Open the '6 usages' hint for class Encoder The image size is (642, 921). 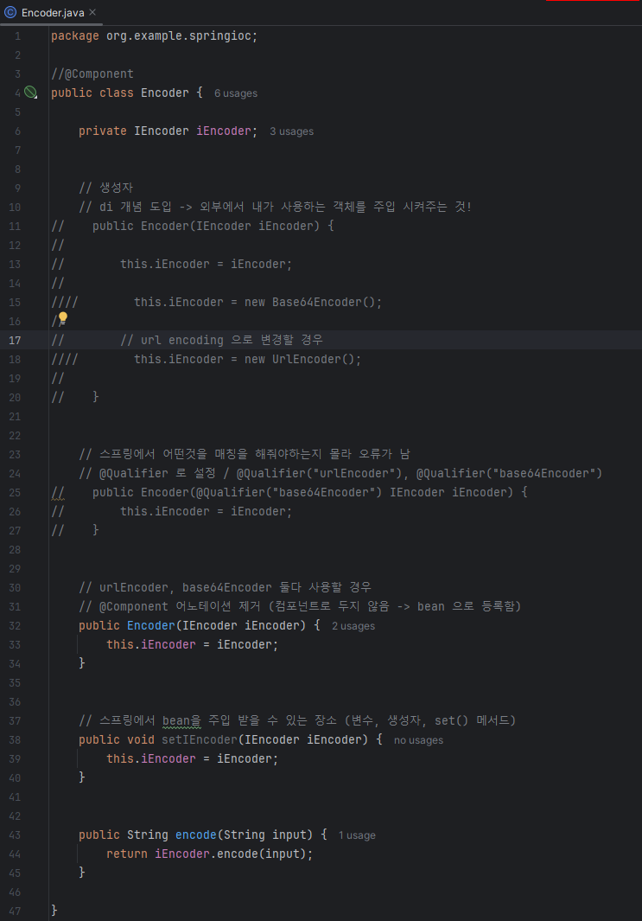tap(236, 93)
